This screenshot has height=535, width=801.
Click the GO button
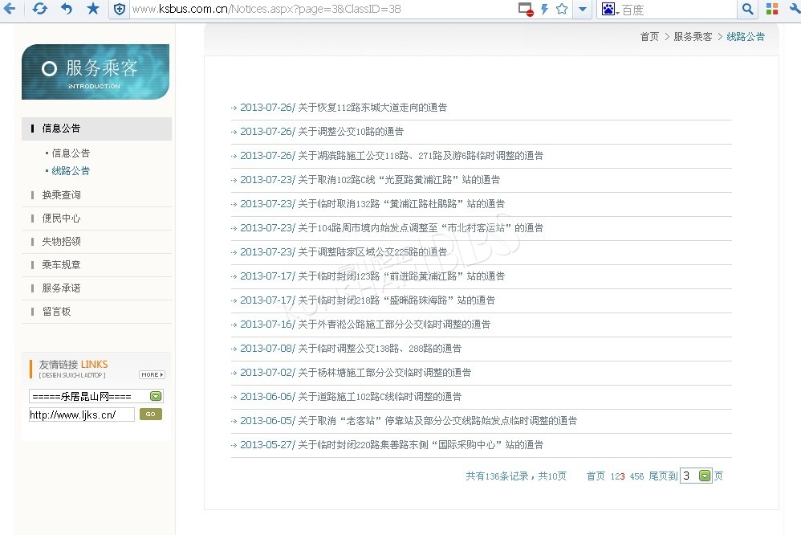pyautogui.click(x=151, y=415)
